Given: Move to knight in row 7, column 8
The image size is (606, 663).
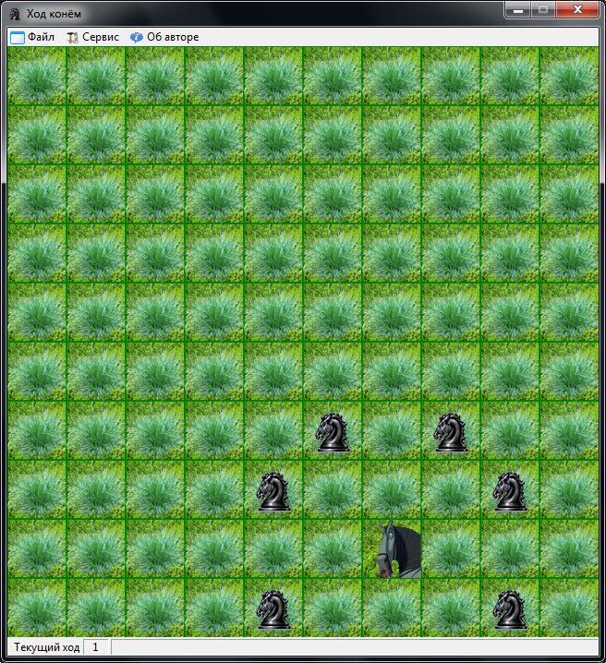Looking at the screenshot, I should click(451, 432).
